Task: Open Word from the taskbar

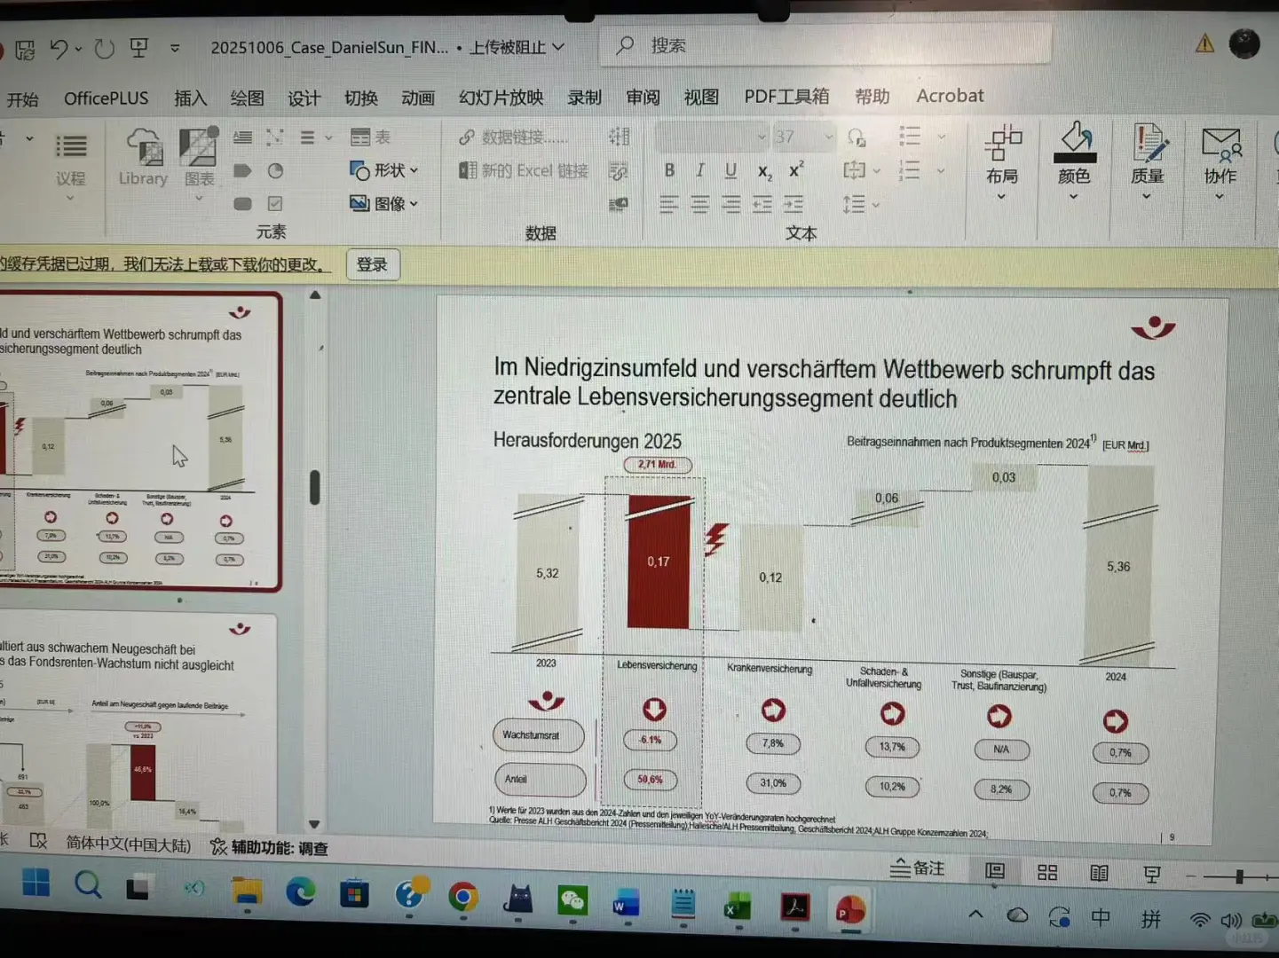Action: click(627, 902)
